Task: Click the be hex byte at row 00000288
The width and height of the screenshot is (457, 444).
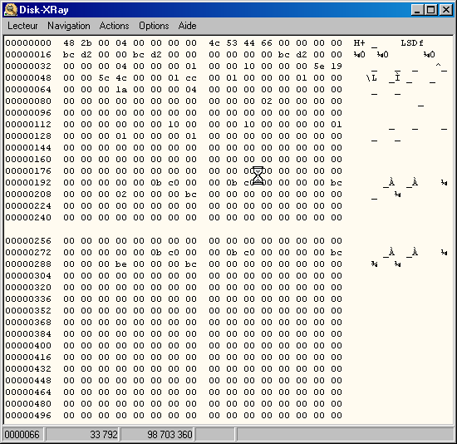Action: click(121, 264)
